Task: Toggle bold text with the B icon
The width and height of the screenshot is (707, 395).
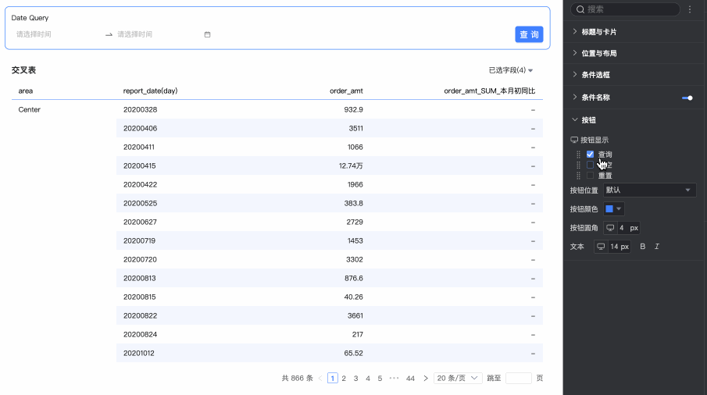Action: 642,247
